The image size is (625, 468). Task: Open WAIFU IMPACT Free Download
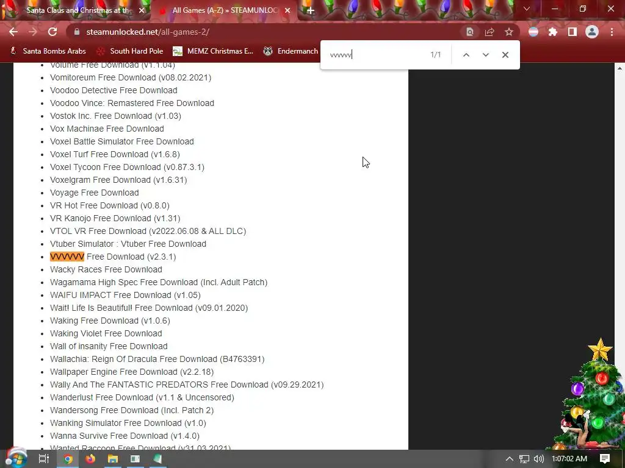point(125,295)
